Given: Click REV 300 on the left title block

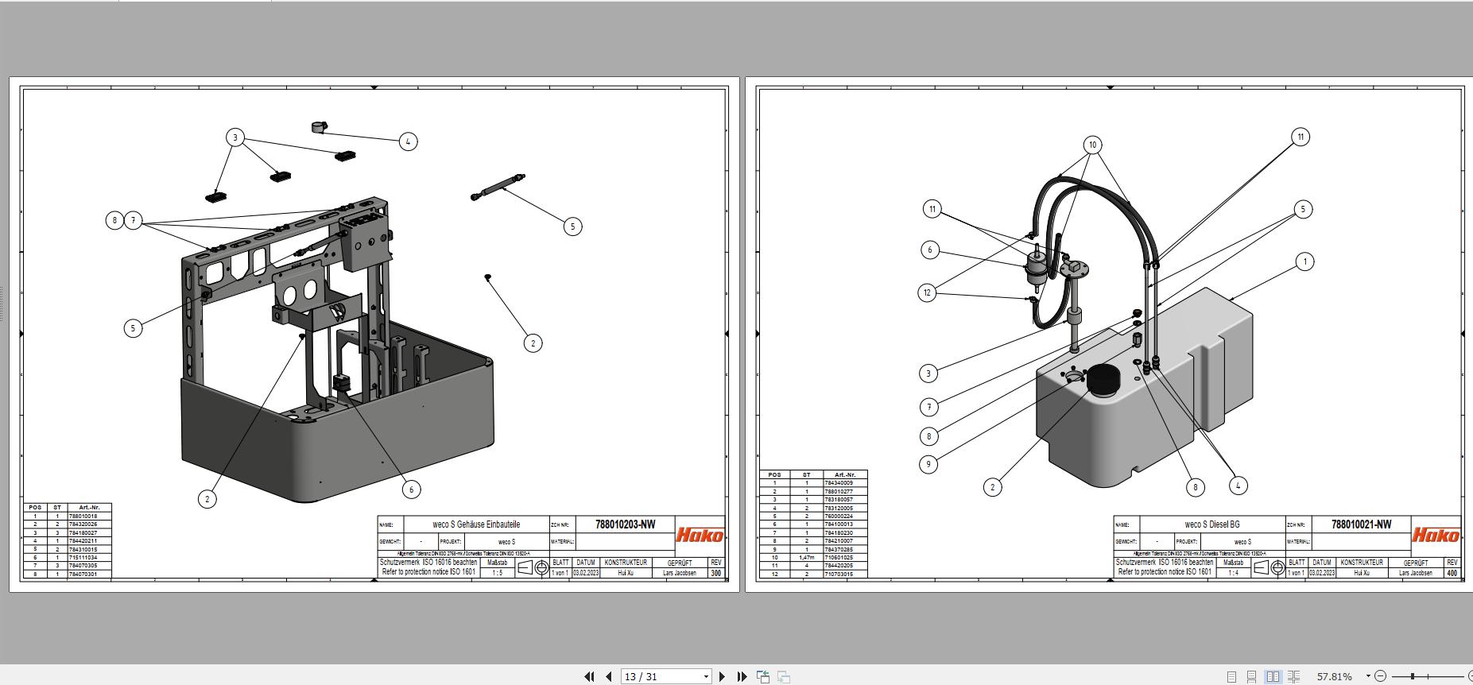Looking at the screenshot, I should point(715,572).
